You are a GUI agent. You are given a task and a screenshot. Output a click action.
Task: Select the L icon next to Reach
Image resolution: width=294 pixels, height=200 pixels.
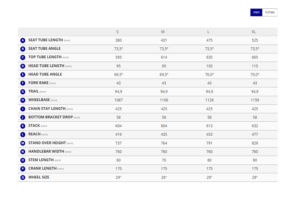(x=23, y=134)
